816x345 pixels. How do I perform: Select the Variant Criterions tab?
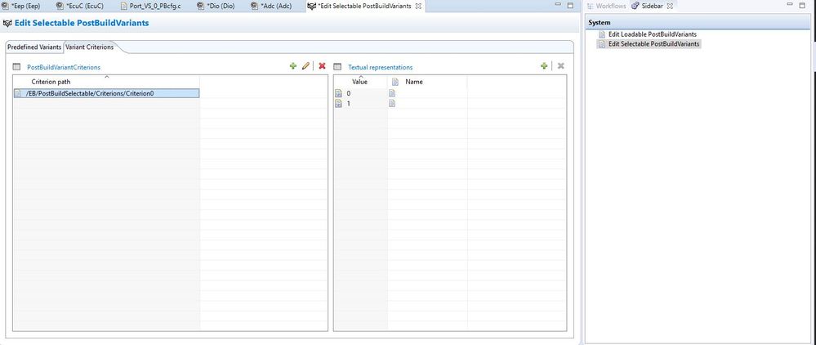[x=90, y=47]
